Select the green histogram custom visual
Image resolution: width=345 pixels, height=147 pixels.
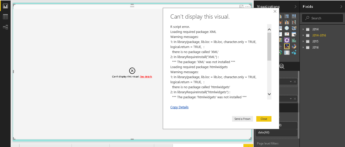294,40
